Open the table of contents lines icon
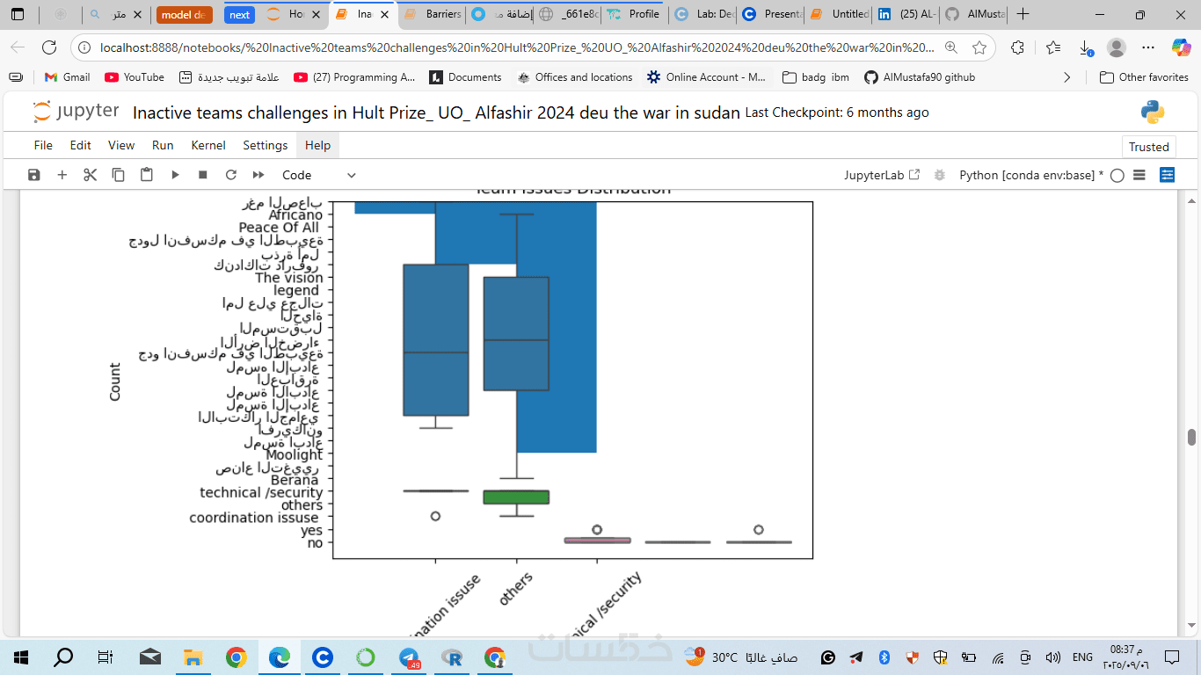Image resolution: width=1201 pixels, height=675 pixels. coord(1139,175)
